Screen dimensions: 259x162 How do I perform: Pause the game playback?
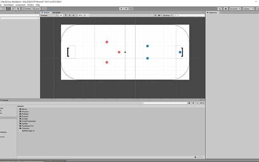pyautogui.click(x=126, y=9)
